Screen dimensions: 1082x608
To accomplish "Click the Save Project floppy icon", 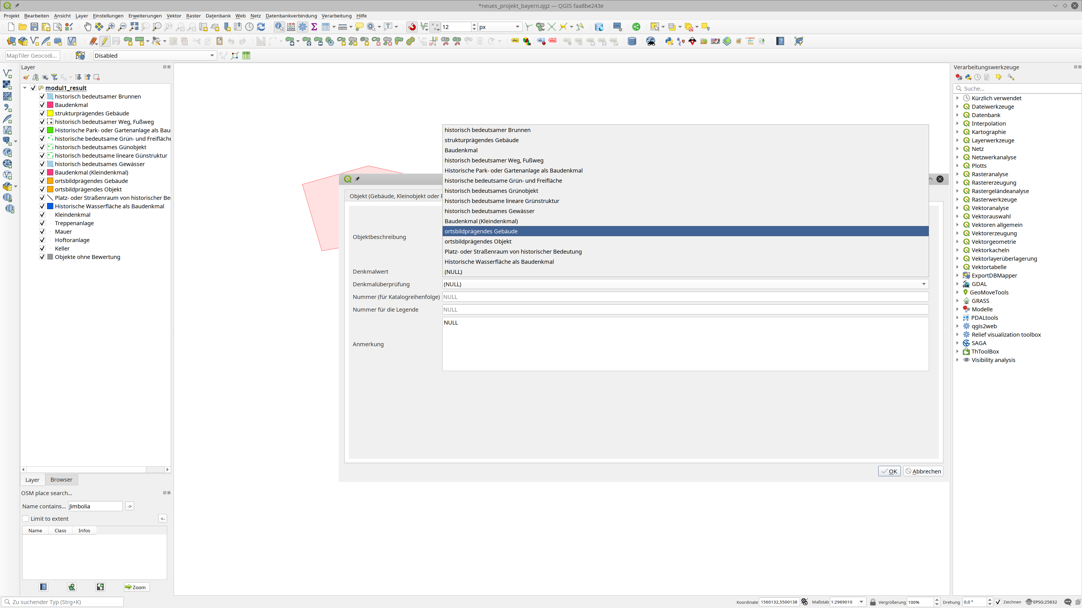I will [x=34, y=27].
